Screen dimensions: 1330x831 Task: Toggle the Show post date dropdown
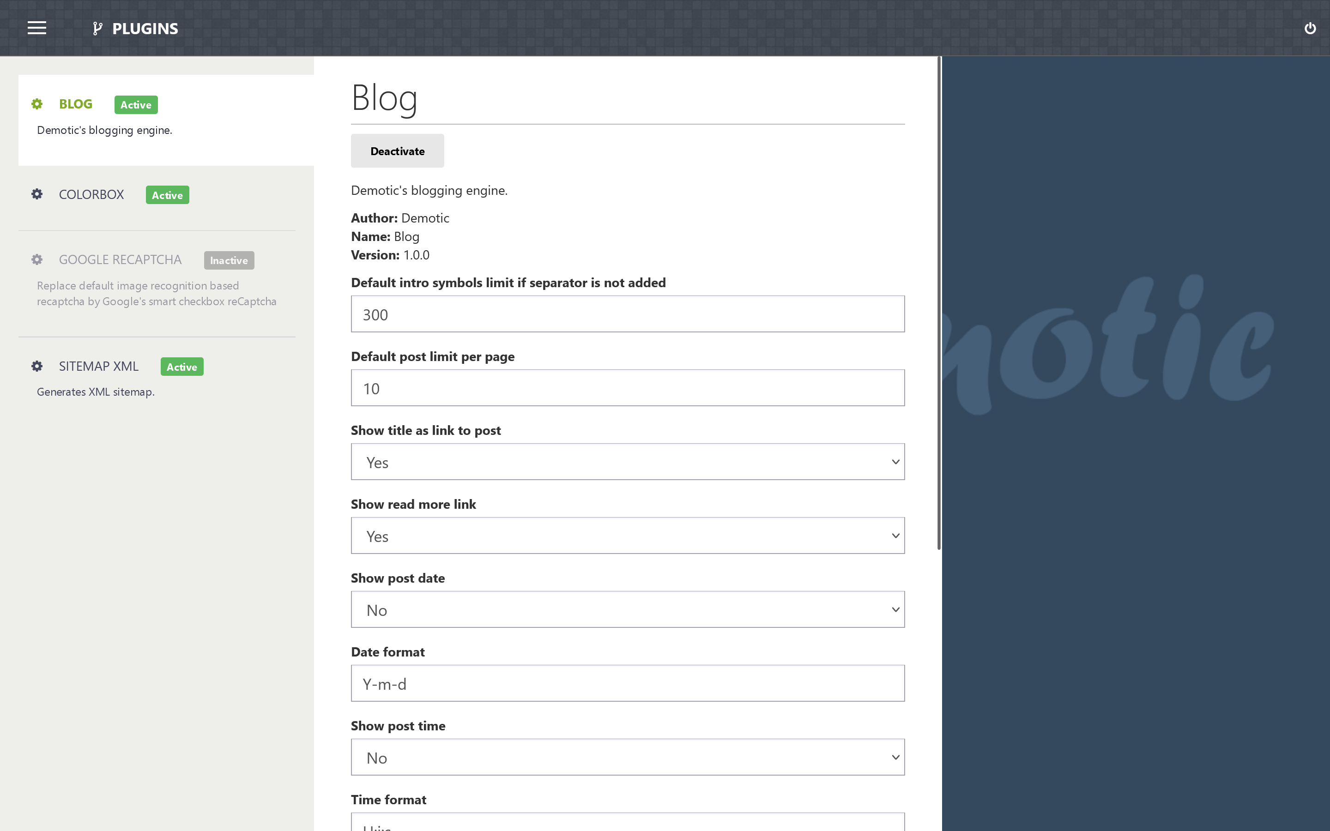coord(627,610)
